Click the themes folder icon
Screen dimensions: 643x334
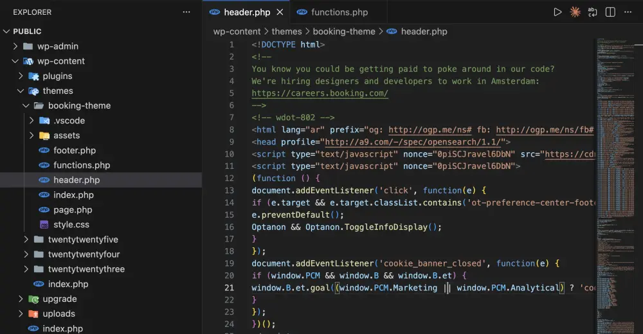33,91
